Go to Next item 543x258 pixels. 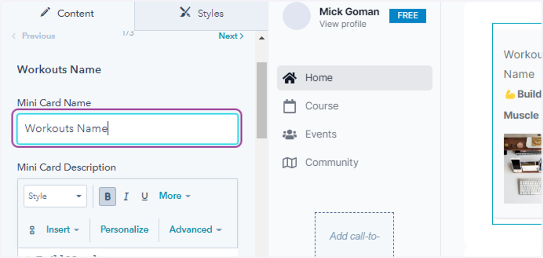231,36
